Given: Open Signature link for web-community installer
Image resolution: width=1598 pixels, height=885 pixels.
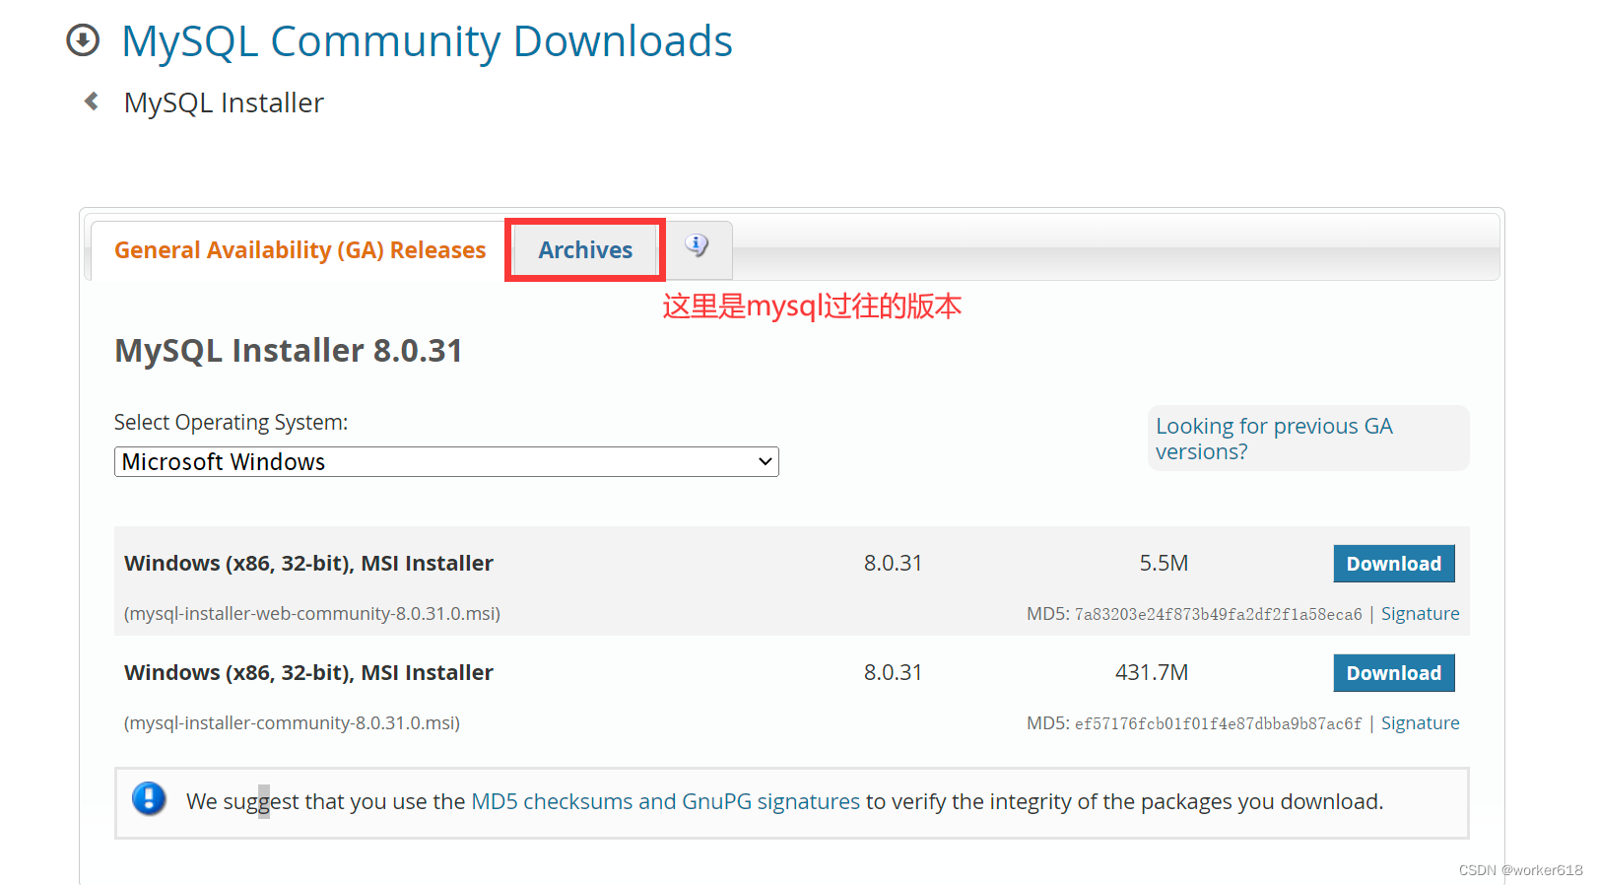Looking at the screenshot, I should [1420, 614].
